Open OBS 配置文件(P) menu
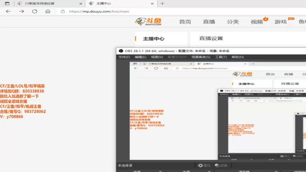 pyautogui.click(x=177, y=57)
